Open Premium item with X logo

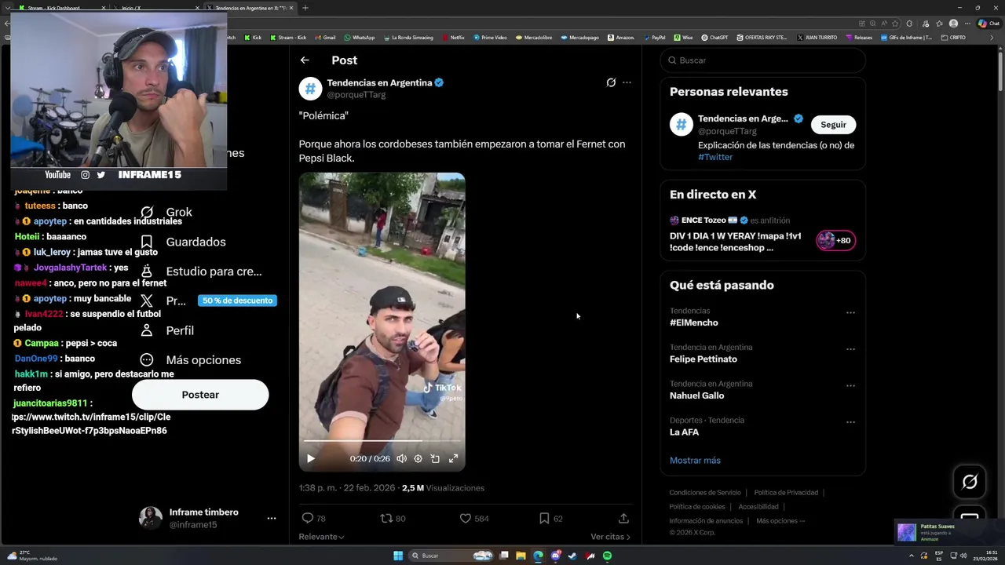coord(163,301)
